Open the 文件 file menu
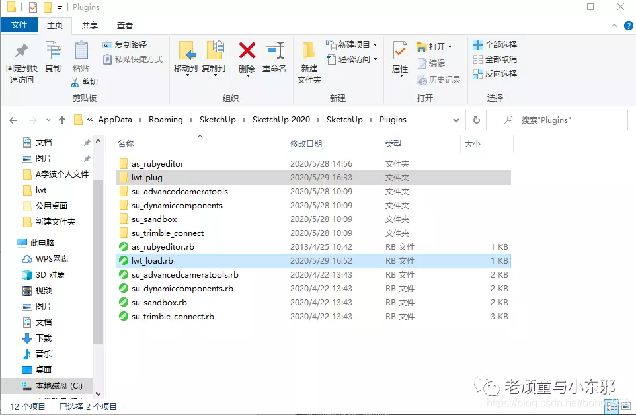 pyautogui.click(x=19, y=25)
